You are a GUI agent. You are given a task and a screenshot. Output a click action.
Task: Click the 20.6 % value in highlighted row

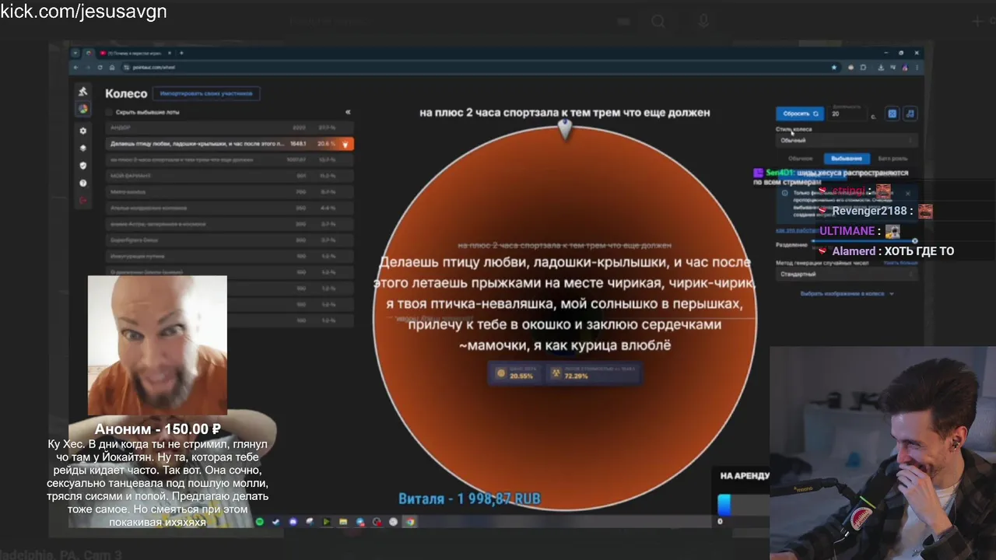[x=326, y=144]
